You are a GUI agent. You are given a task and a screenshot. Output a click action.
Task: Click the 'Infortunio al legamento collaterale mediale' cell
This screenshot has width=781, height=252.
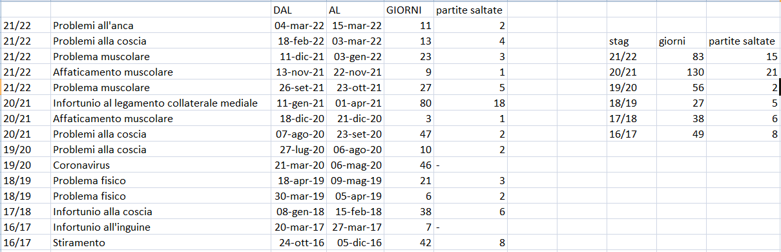point(161,103)
